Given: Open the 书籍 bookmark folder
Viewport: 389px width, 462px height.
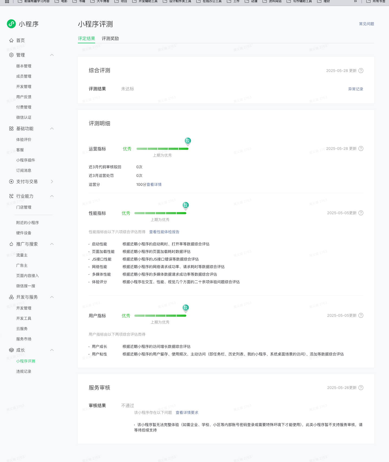Looking at the screenshot, I should point(79,1).
